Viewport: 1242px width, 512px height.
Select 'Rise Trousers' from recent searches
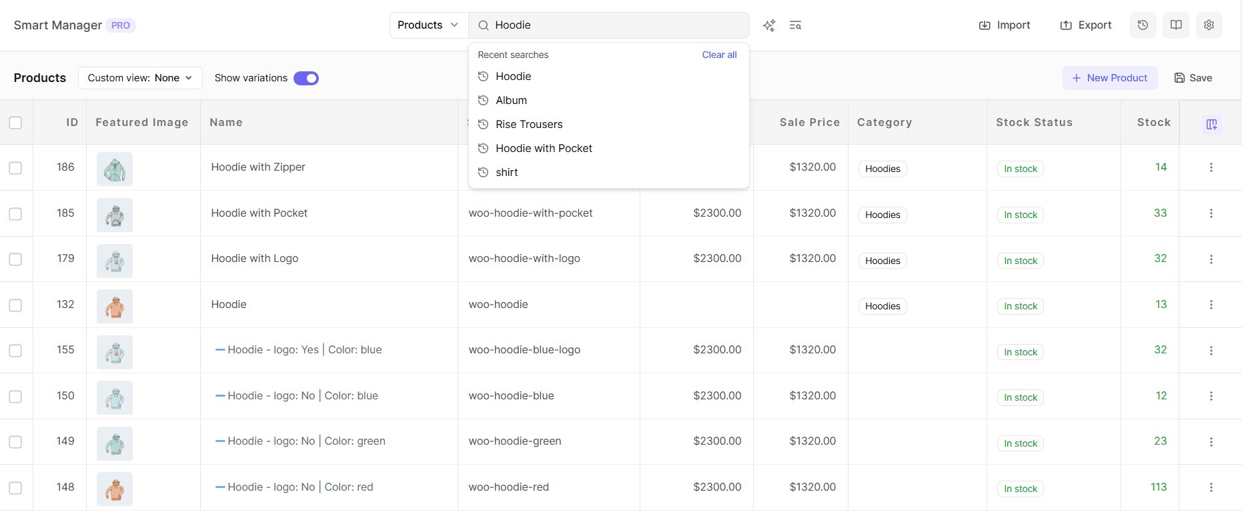[x=529, y=125]
